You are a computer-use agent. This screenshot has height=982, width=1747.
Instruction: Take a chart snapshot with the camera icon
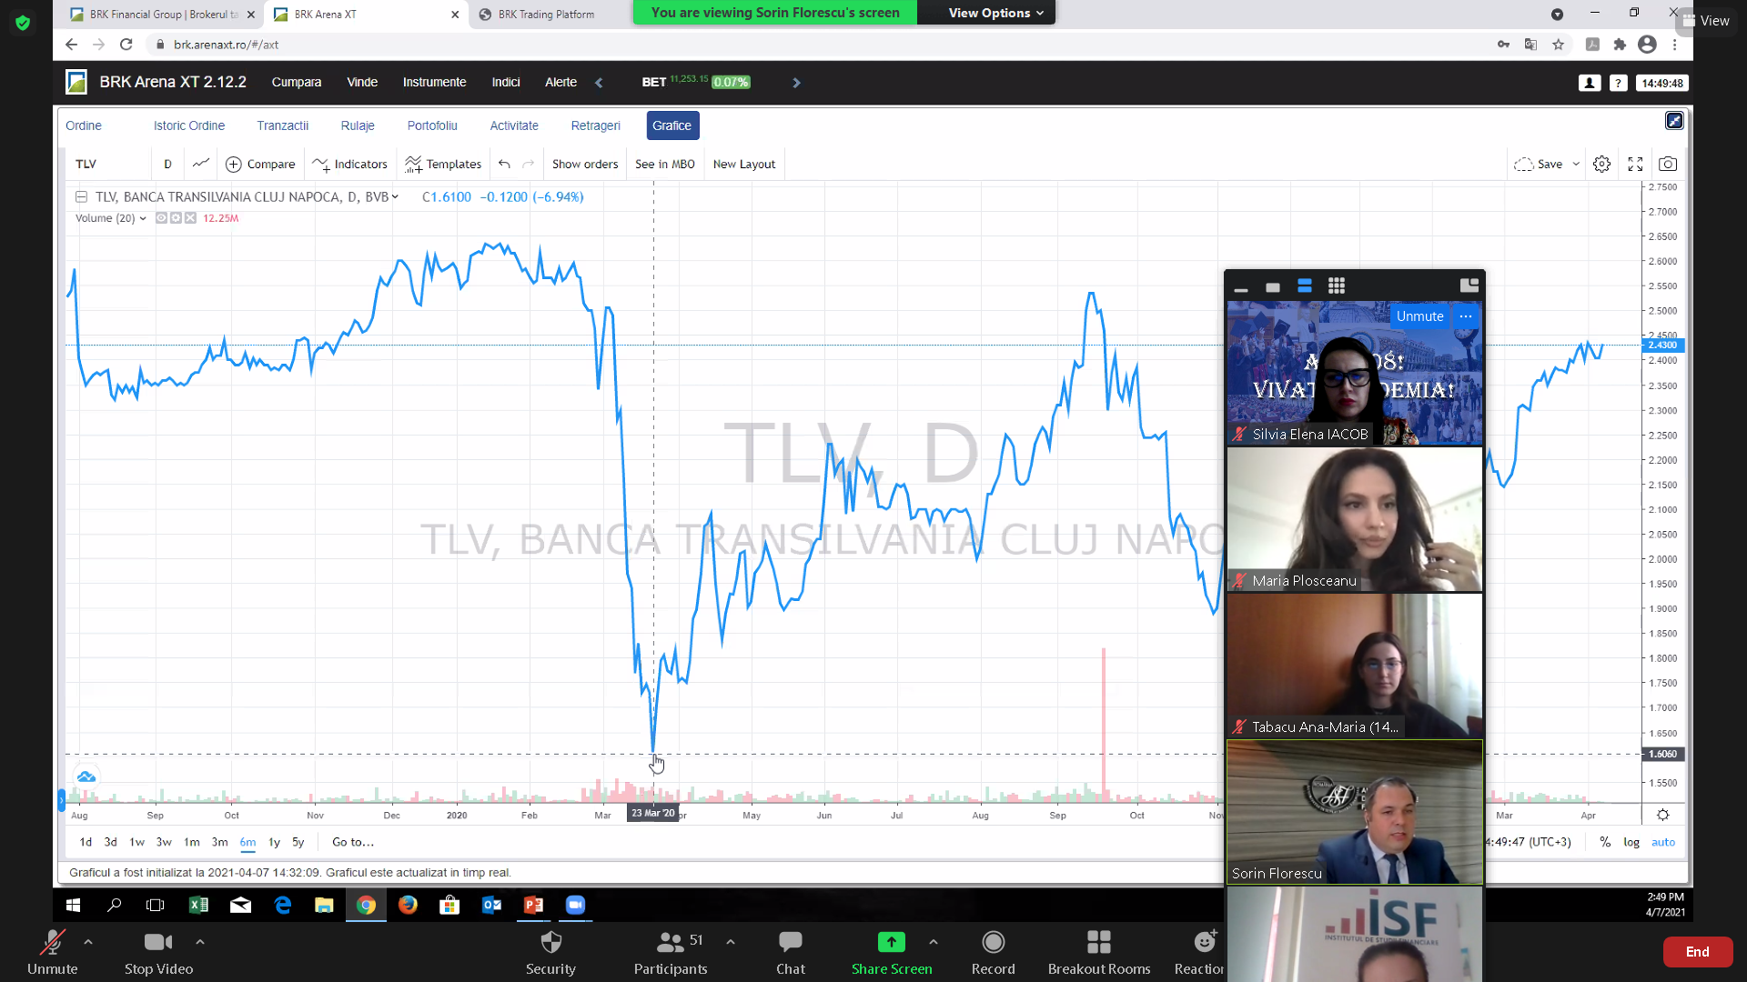point(1668,164)
